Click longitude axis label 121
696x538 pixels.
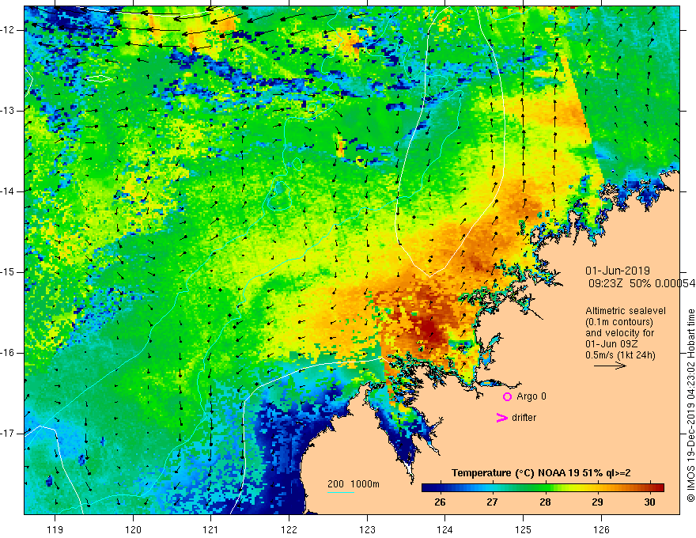pyautogui.click(x=210, y=529)
